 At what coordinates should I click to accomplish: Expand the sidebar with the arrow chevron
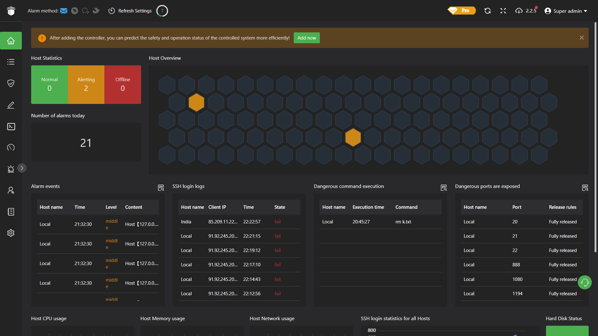point(22,168)
